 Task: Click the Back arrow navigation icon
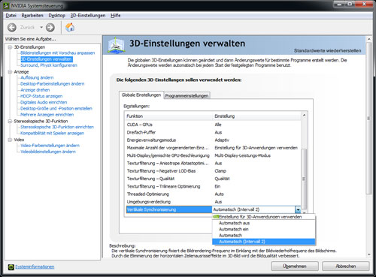(12, 27)
